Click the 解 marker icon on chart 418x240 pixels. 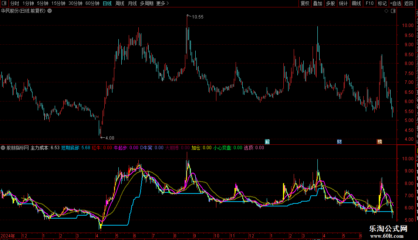[x=267, y=141]
